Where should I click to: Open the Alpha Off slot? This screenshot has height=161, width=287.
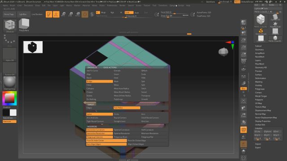pyautogui.click(x=9, y=55)
